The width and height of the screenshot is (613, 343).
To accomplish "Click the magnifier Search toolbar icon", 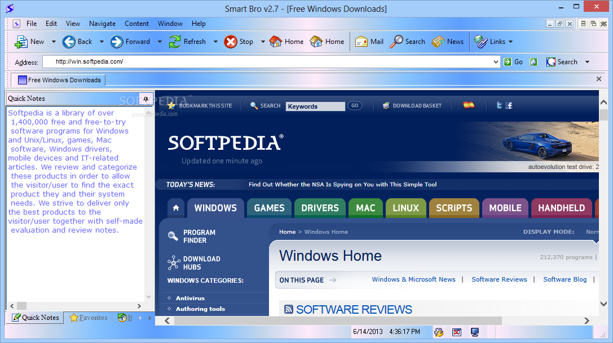I will tap(396, 42).
